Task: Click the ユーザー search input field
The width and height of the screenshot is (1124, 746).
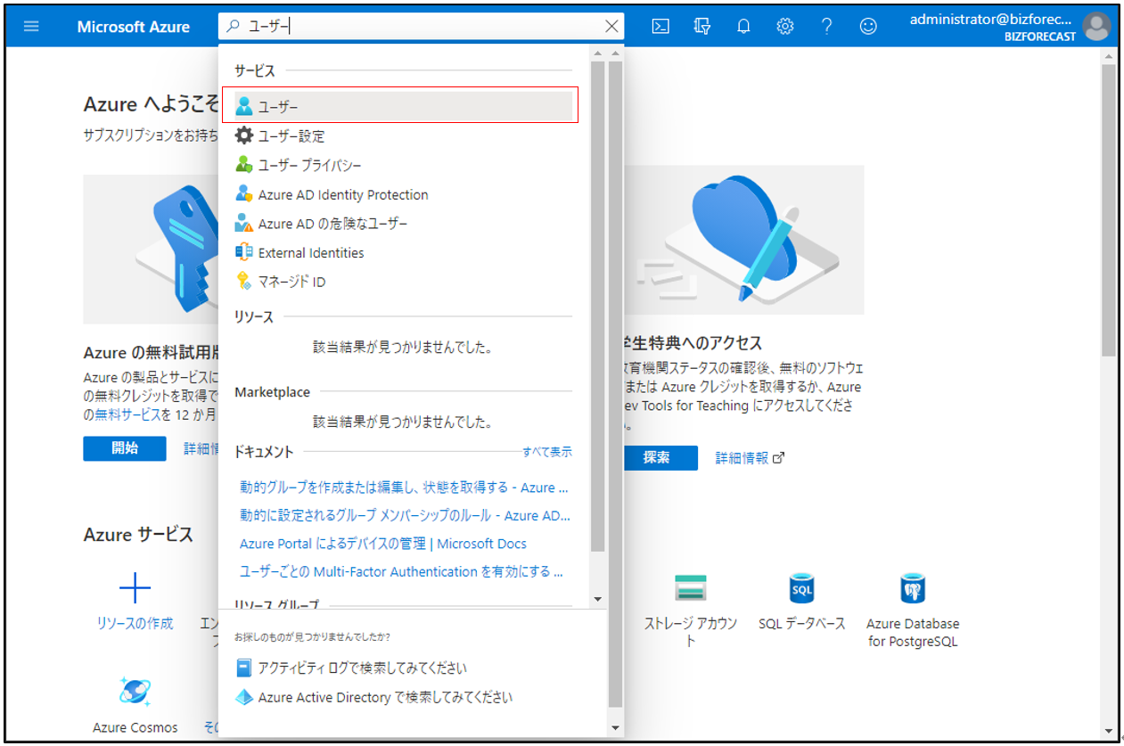Action: point(428,27)
